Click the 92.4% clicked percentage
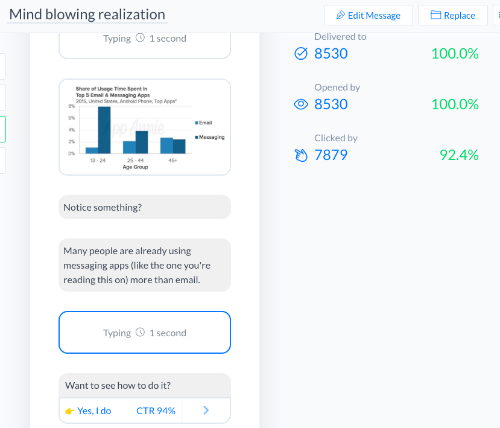Screen dimensions: 500x428 click(458, 155)
